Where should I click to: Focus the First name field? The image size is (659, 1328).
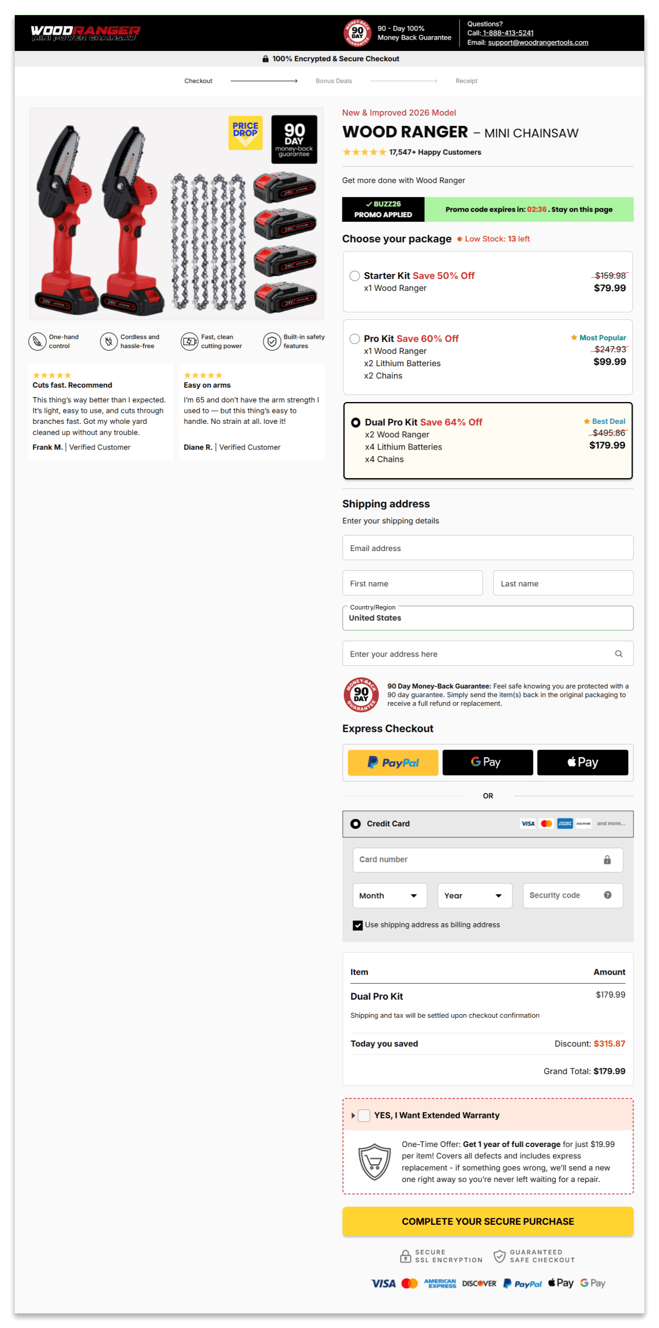tap(413, 583)
